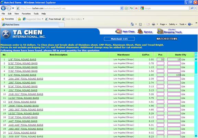Open the 3/8" T304L ROUND BARS link
This screenshot has height=138, width=198.
[x=22, y=102]
